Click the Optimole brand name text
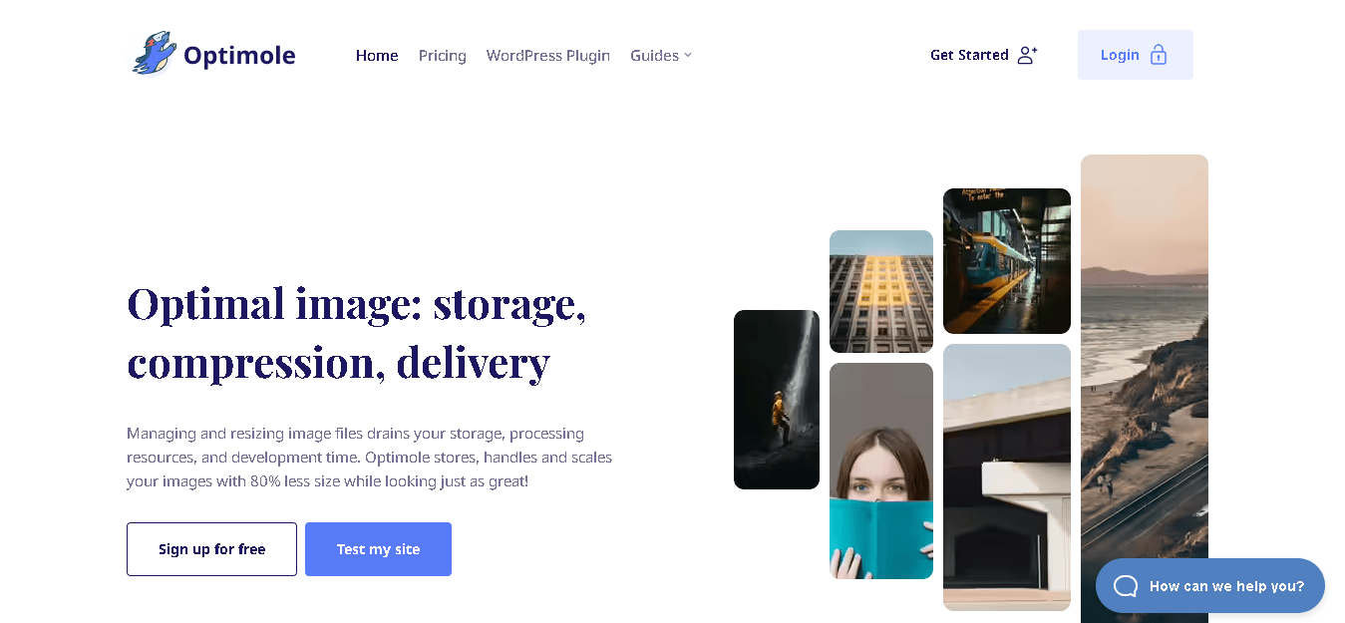 click(x=239, y=55)
